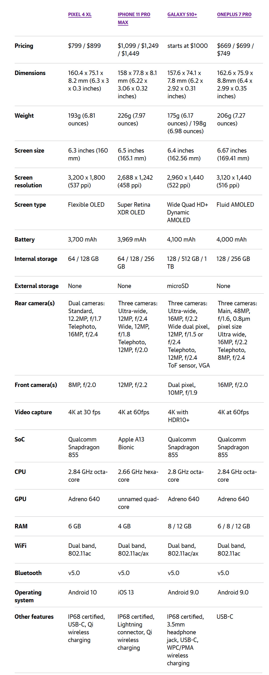This screenshot has height=675, width=269.
Task: Click the Internal storage row label
Action: pos(36,259)
